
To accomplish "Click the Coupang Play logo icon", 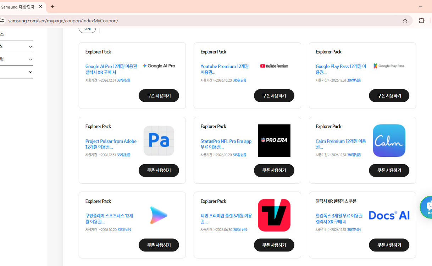I will point(159,215).
